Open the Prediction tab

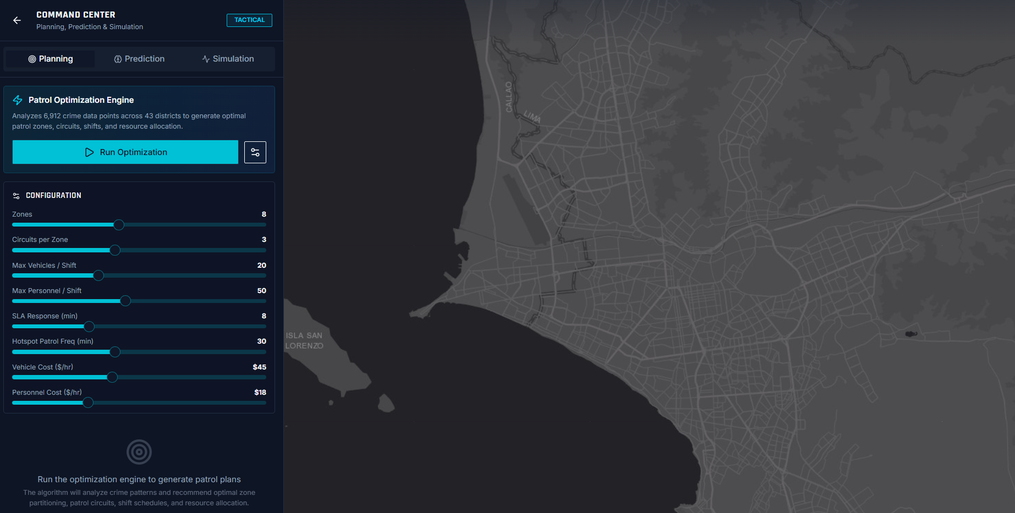coord(139,59)
